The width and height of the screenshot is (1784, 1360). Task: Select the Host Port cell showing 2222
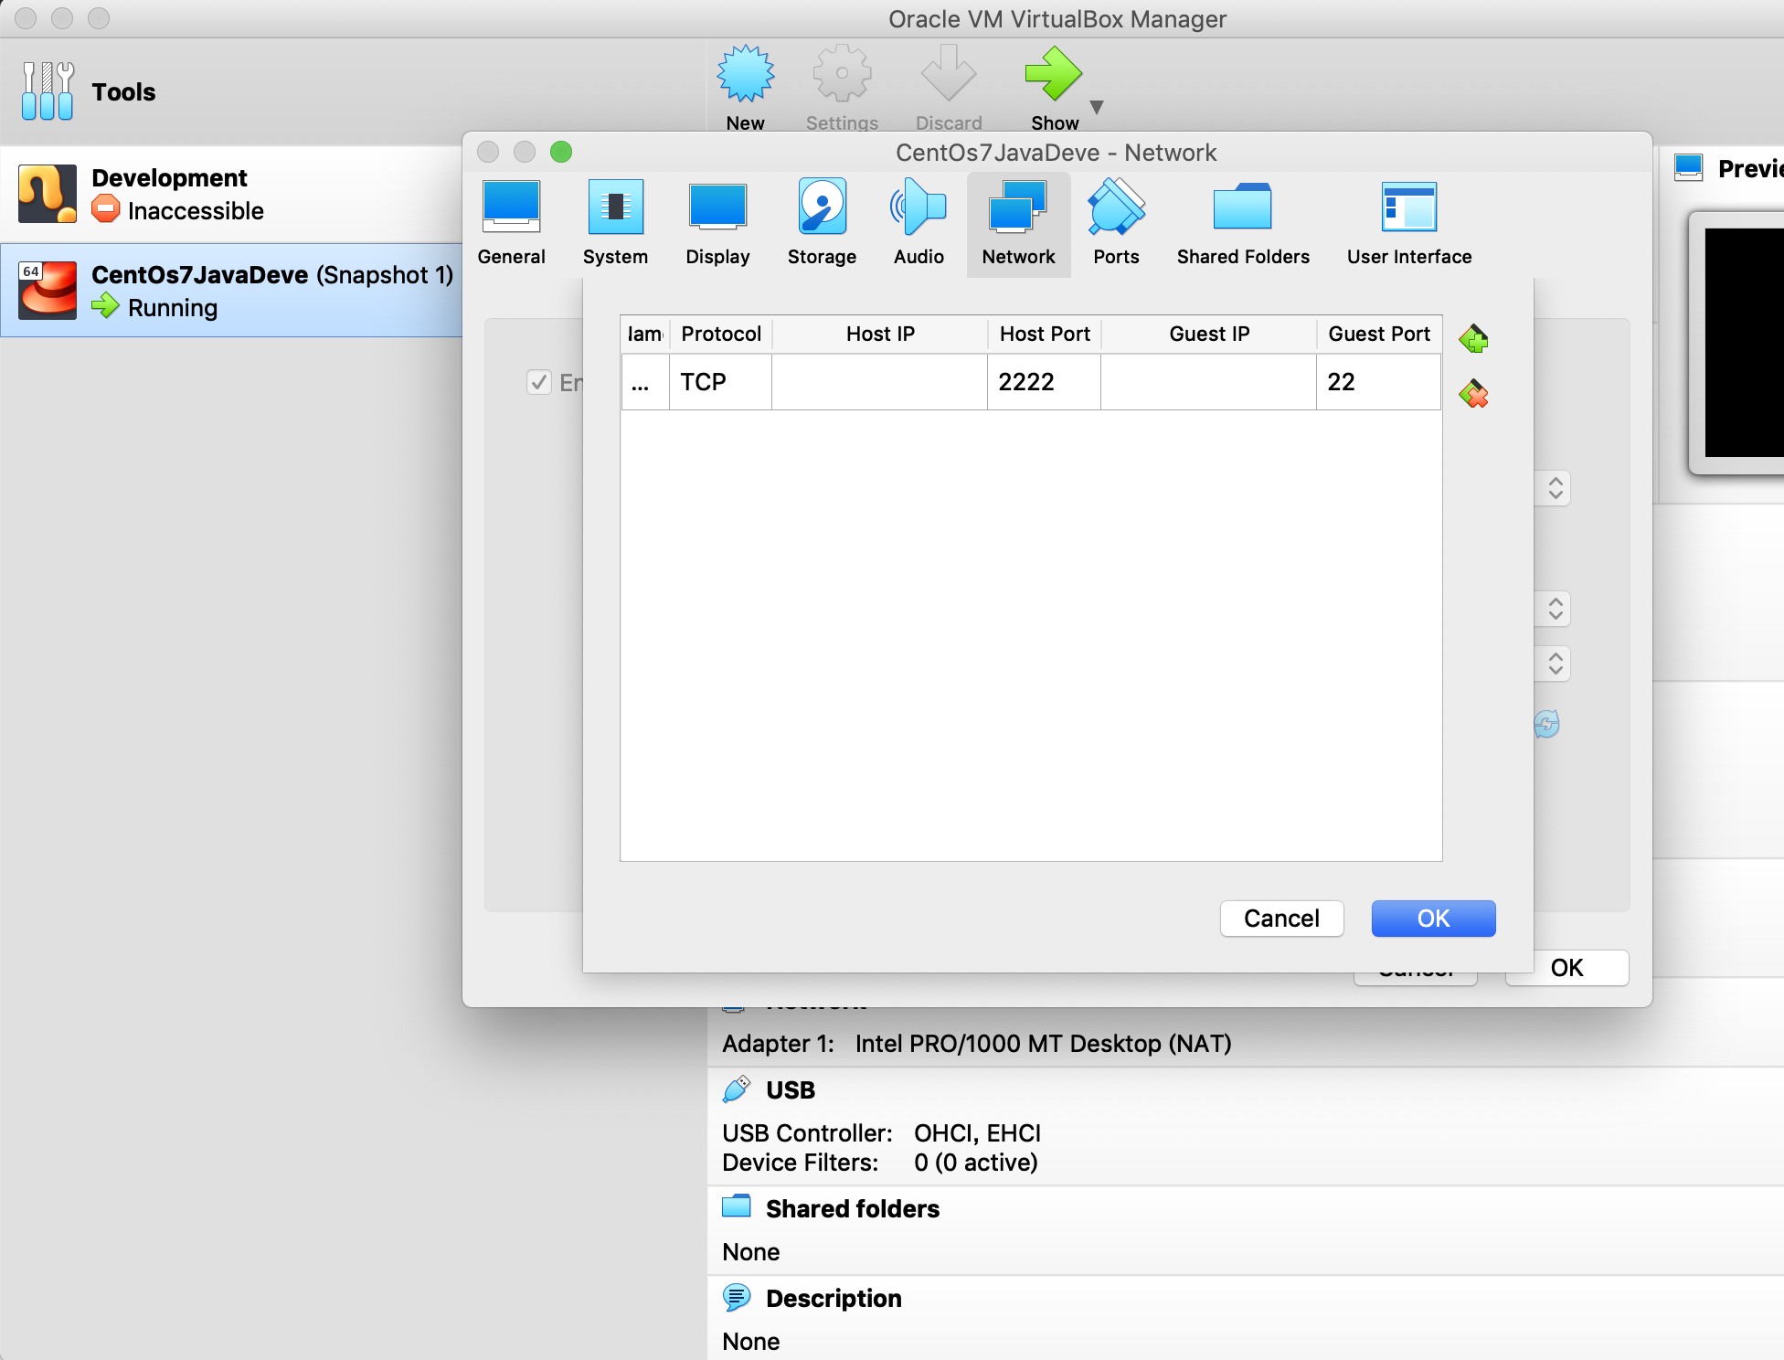pos(1043,382)
